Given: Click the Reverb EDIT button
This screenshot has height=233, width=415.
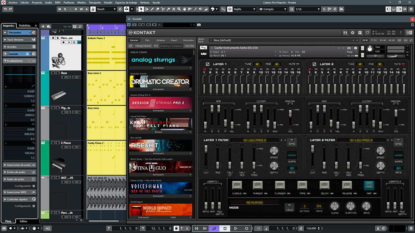Looking at the screenshot, I should [x=347, y=185].
